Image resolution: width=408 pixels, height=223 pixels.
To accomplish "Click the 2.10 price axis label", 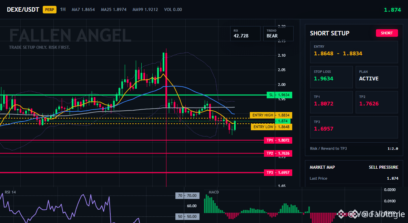I will 282,55.
